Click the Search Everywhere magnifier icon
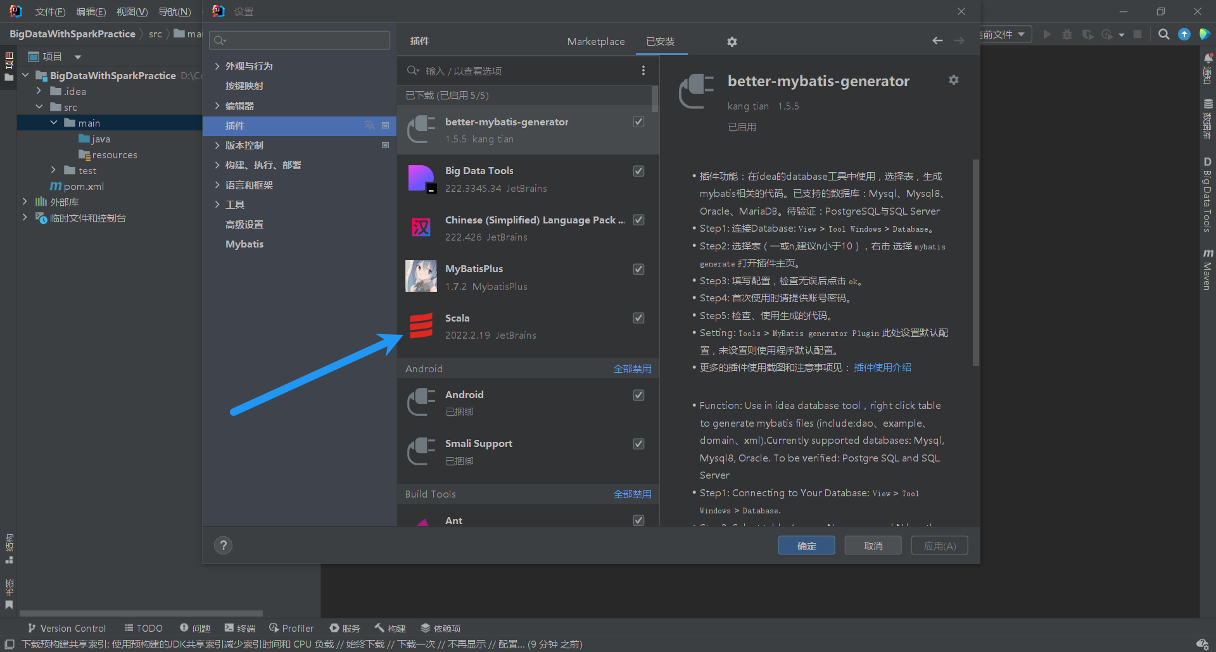Screen dimensions: 1216x652 [1164, 34]
